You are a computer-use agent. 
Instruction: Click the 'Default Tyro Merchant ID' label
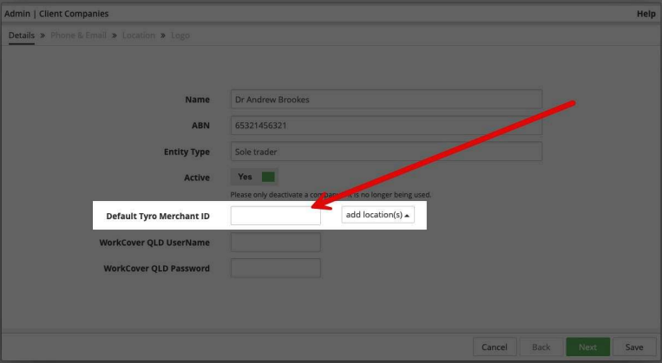point(158,217)
